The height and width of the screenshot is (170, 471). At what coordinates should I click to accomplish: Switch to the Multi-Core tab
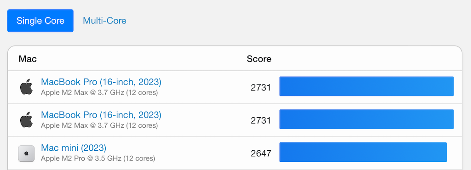point(104,21)
